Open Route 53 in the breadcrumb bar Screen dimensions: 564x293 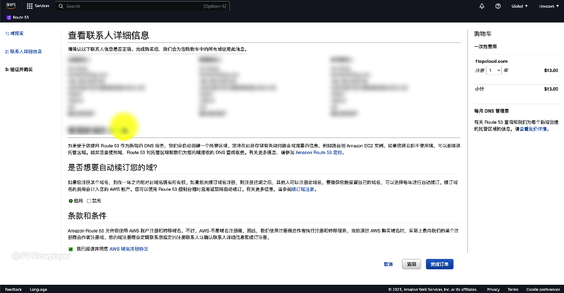pos(21,17)
